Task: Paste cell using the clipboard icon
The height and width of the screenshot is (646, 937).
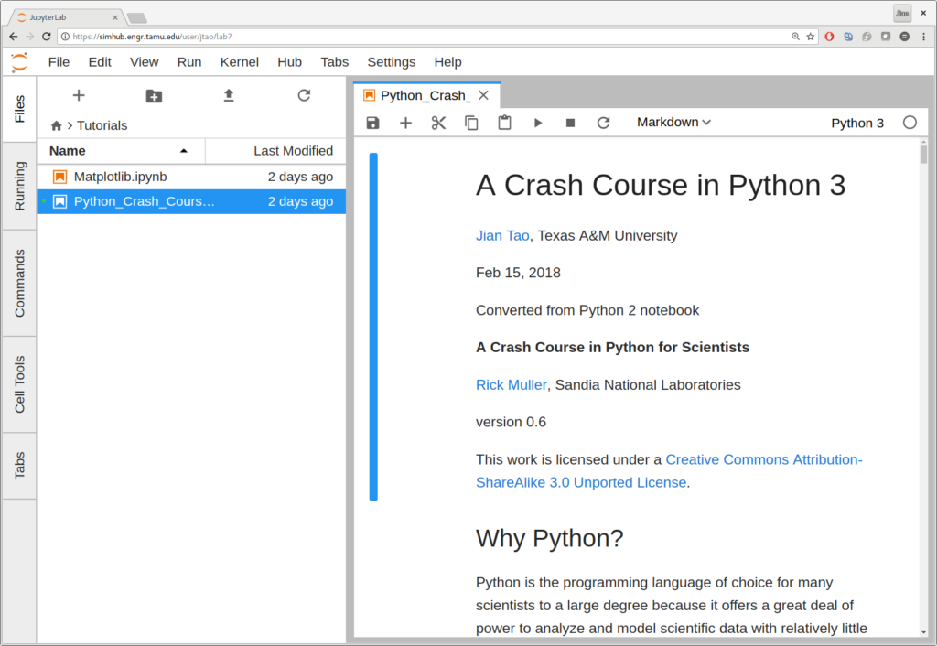Action: point(504,123)
